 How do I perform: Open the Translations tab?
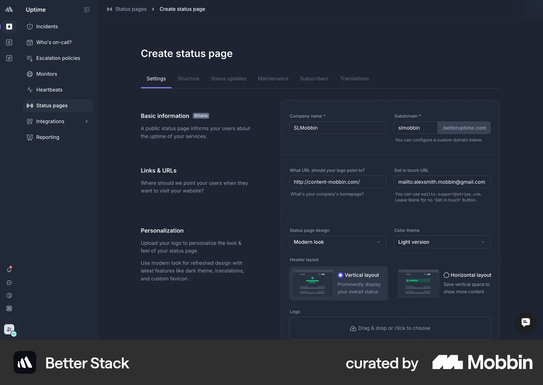pos(354,79)
